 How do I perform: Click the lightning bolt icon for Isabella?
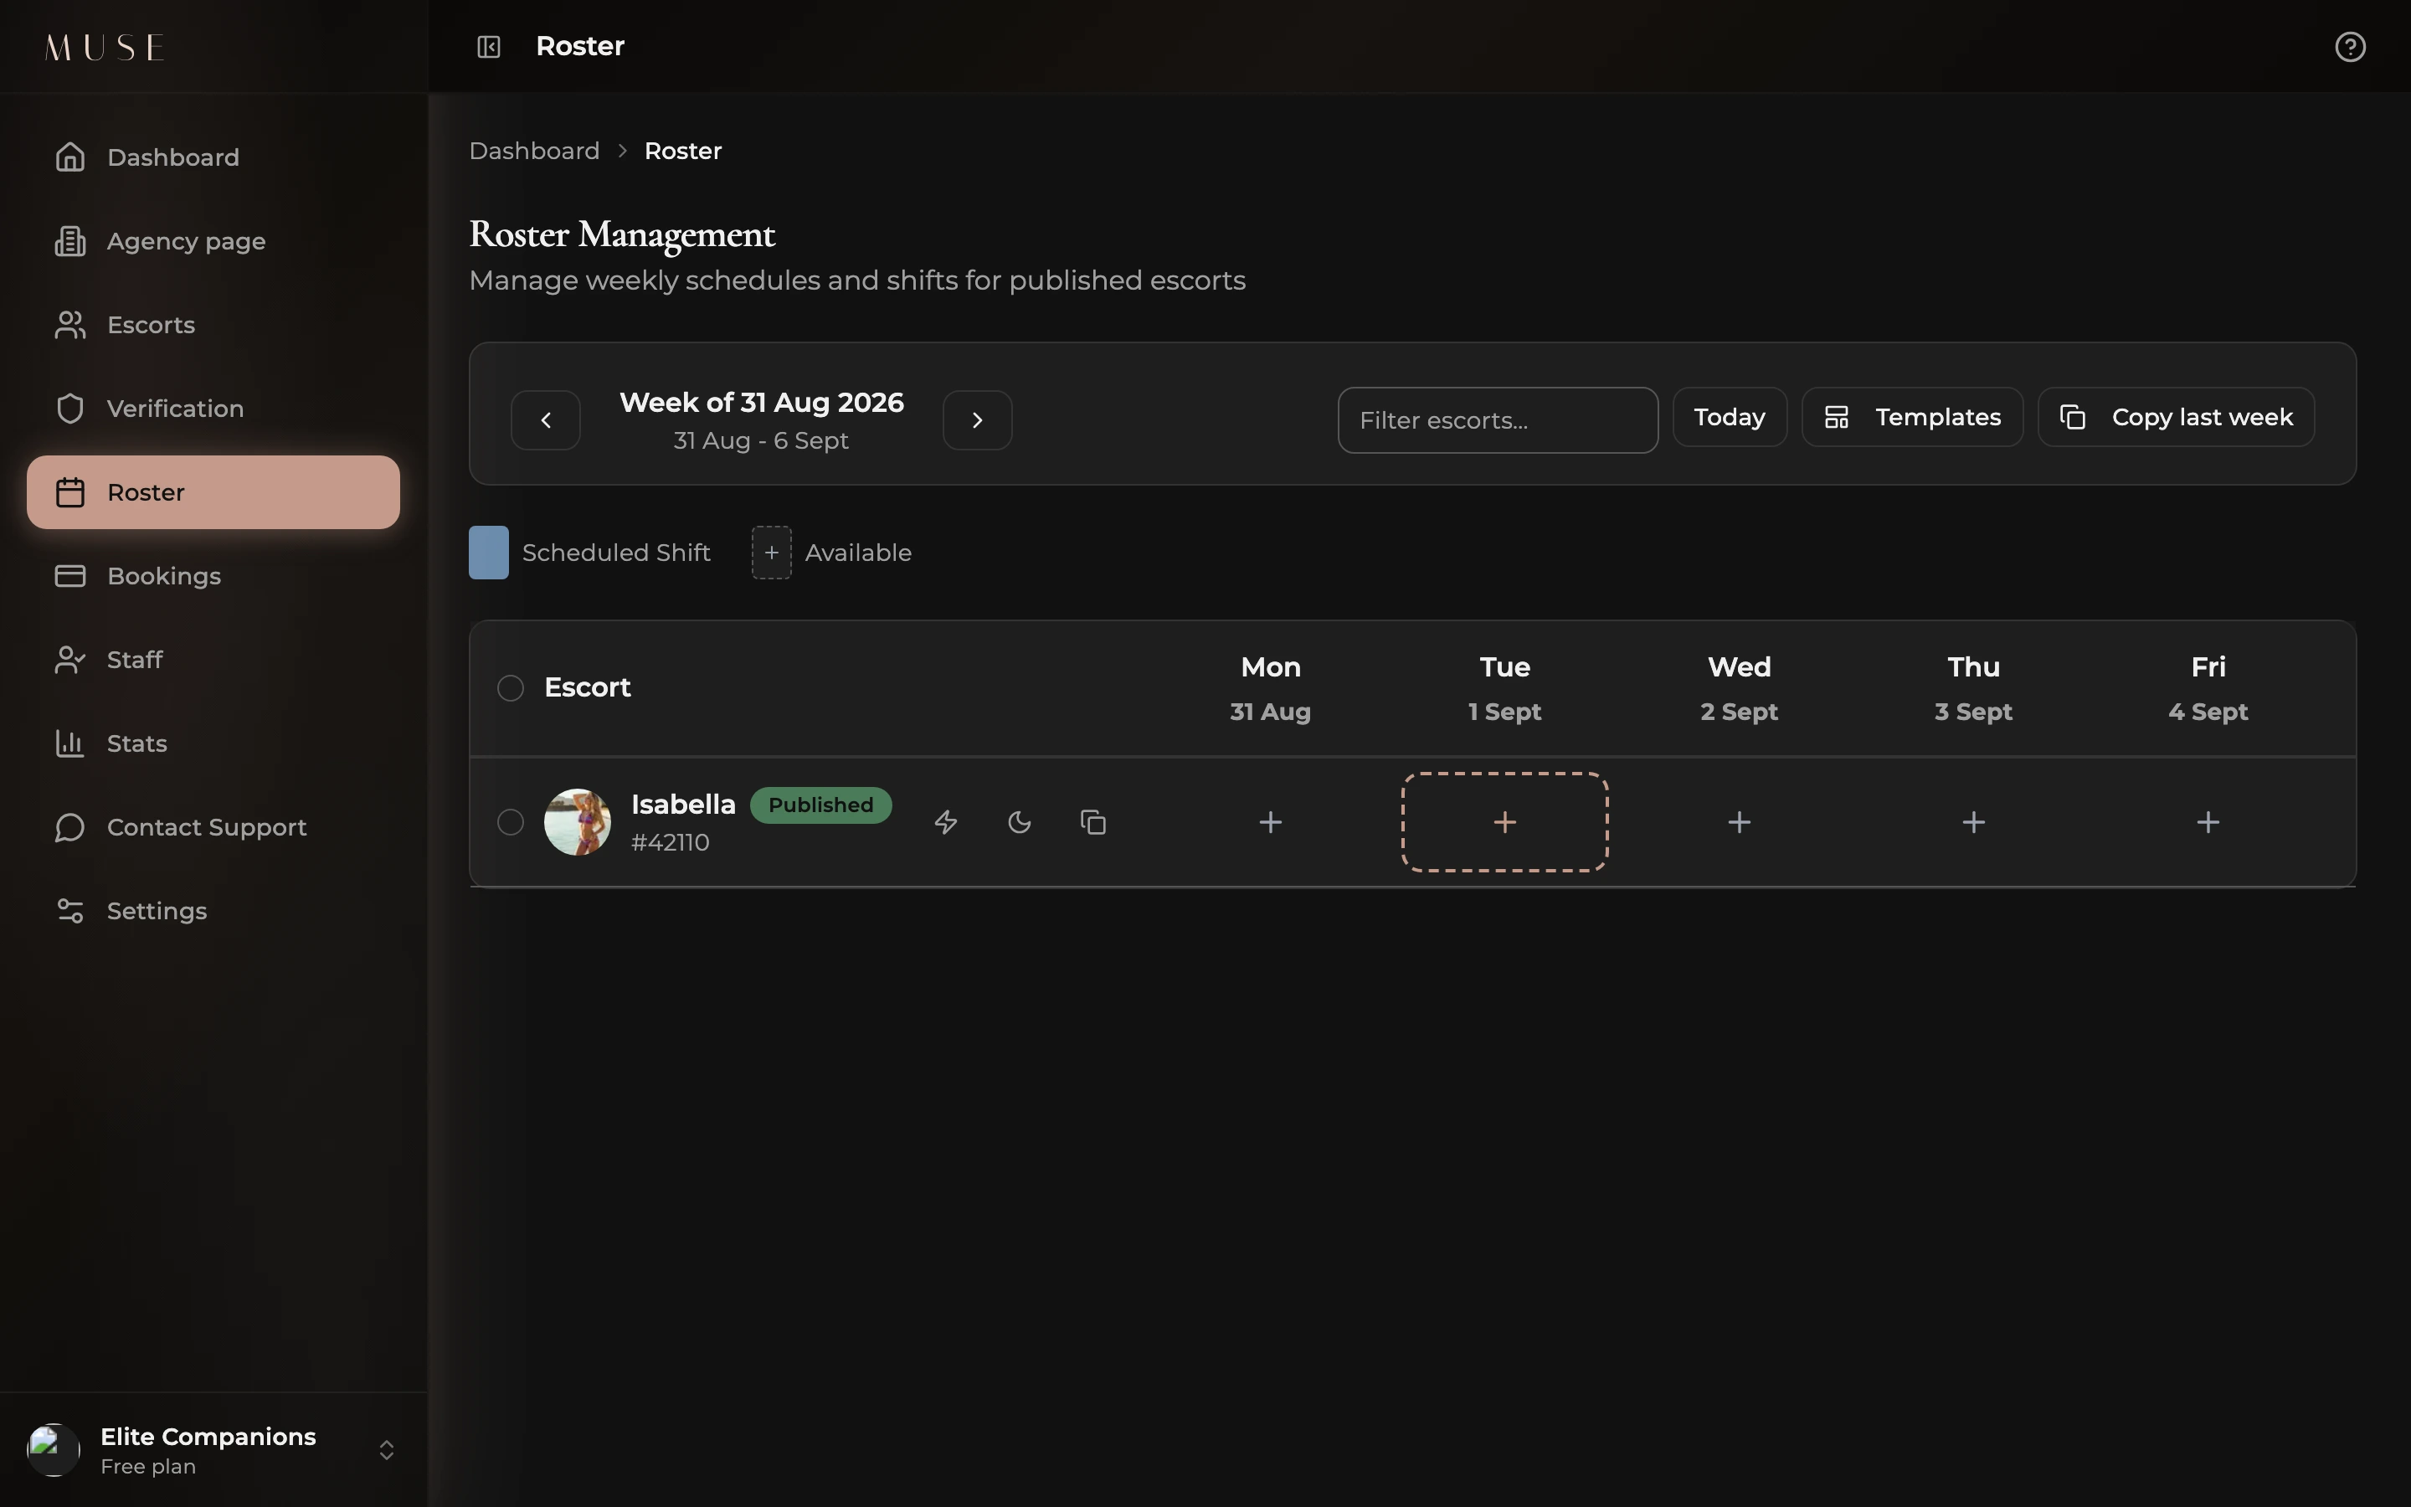(945, 822)
